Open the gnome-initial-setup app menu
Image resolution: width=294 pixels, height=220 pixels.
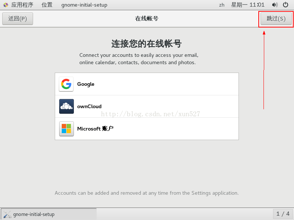pos(84,5)
